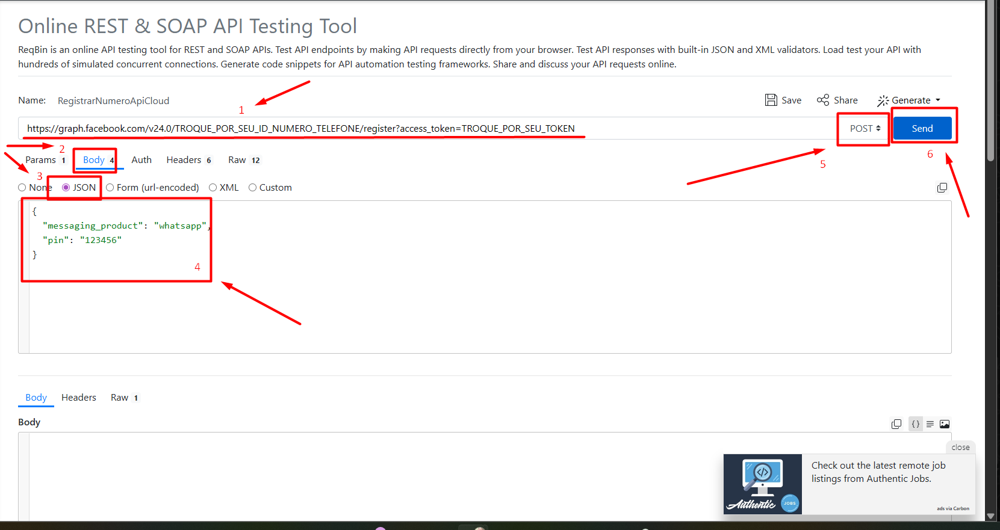
Task: Open the request Headers tab with 6 entries
Action: (189, 160)
